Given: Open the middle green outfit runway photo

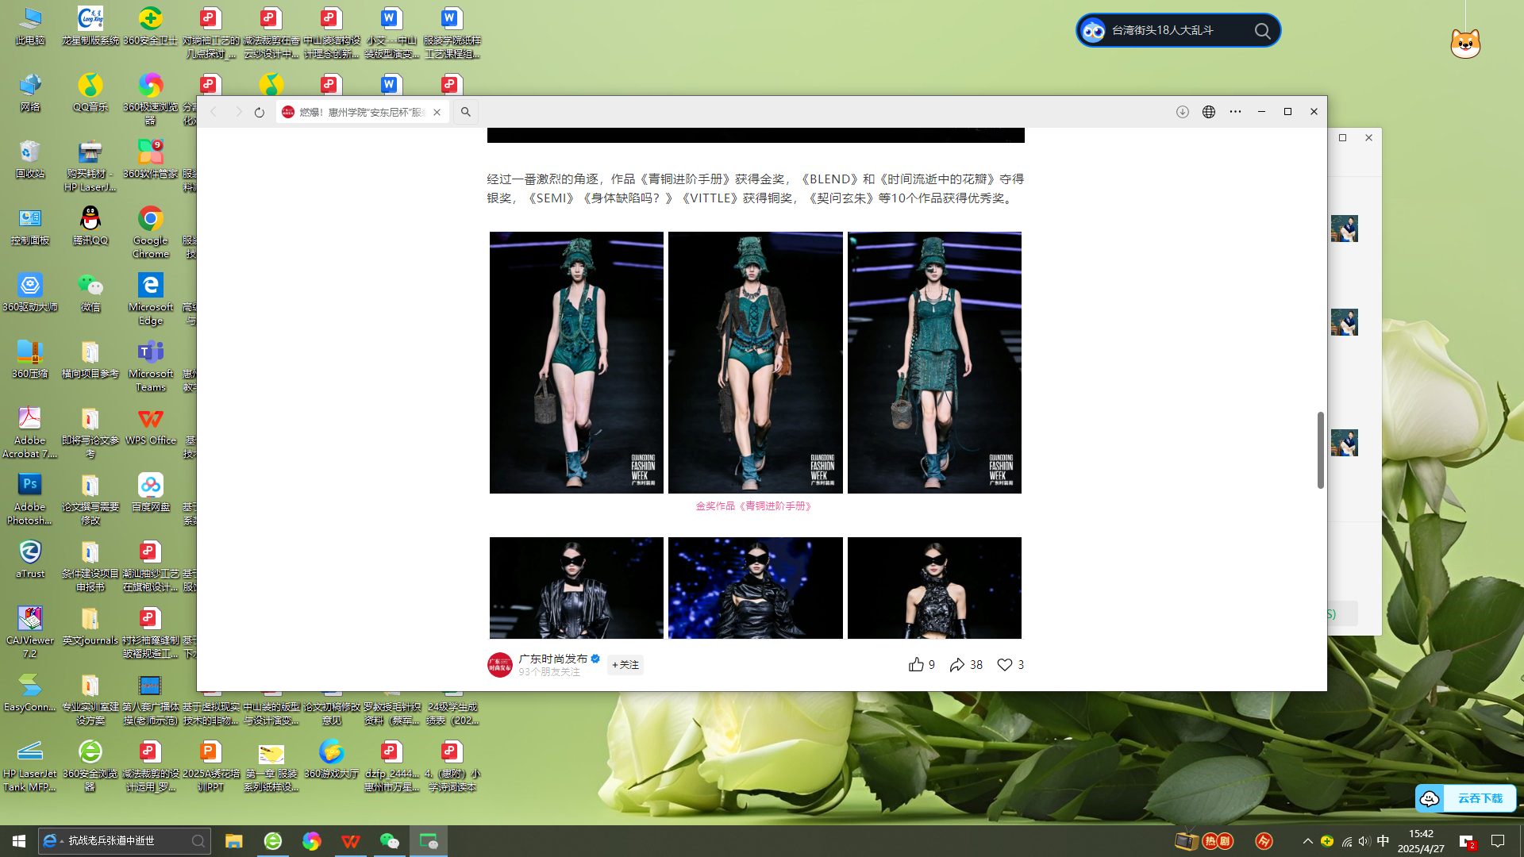Looking at the screenshot, I should click(x=755, y=363).
